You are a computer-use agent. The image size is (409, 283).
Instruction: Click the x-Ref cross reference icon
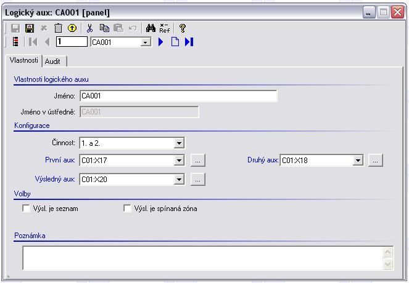tap(165, 28)
